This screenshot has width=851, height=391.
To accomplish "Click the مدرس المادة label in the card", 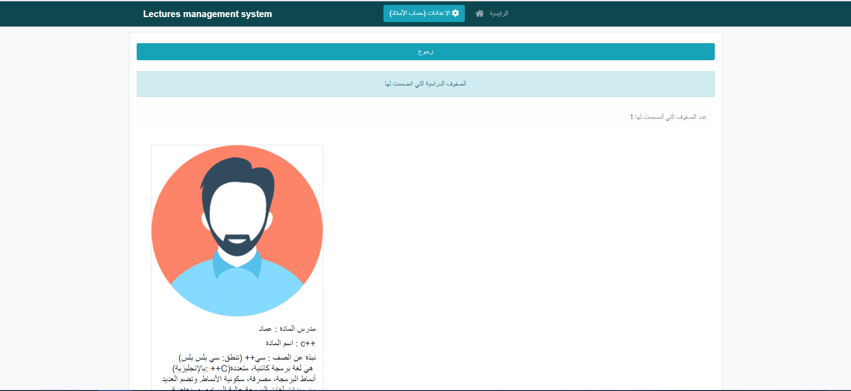I will pyautogui.click(x=298, y=329).
